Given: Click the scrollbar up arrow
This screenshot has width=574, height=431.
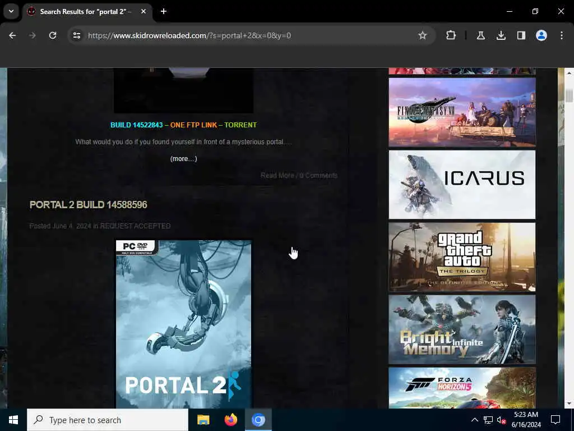Looking at the screenshot, I should click(x=569, y=73).
